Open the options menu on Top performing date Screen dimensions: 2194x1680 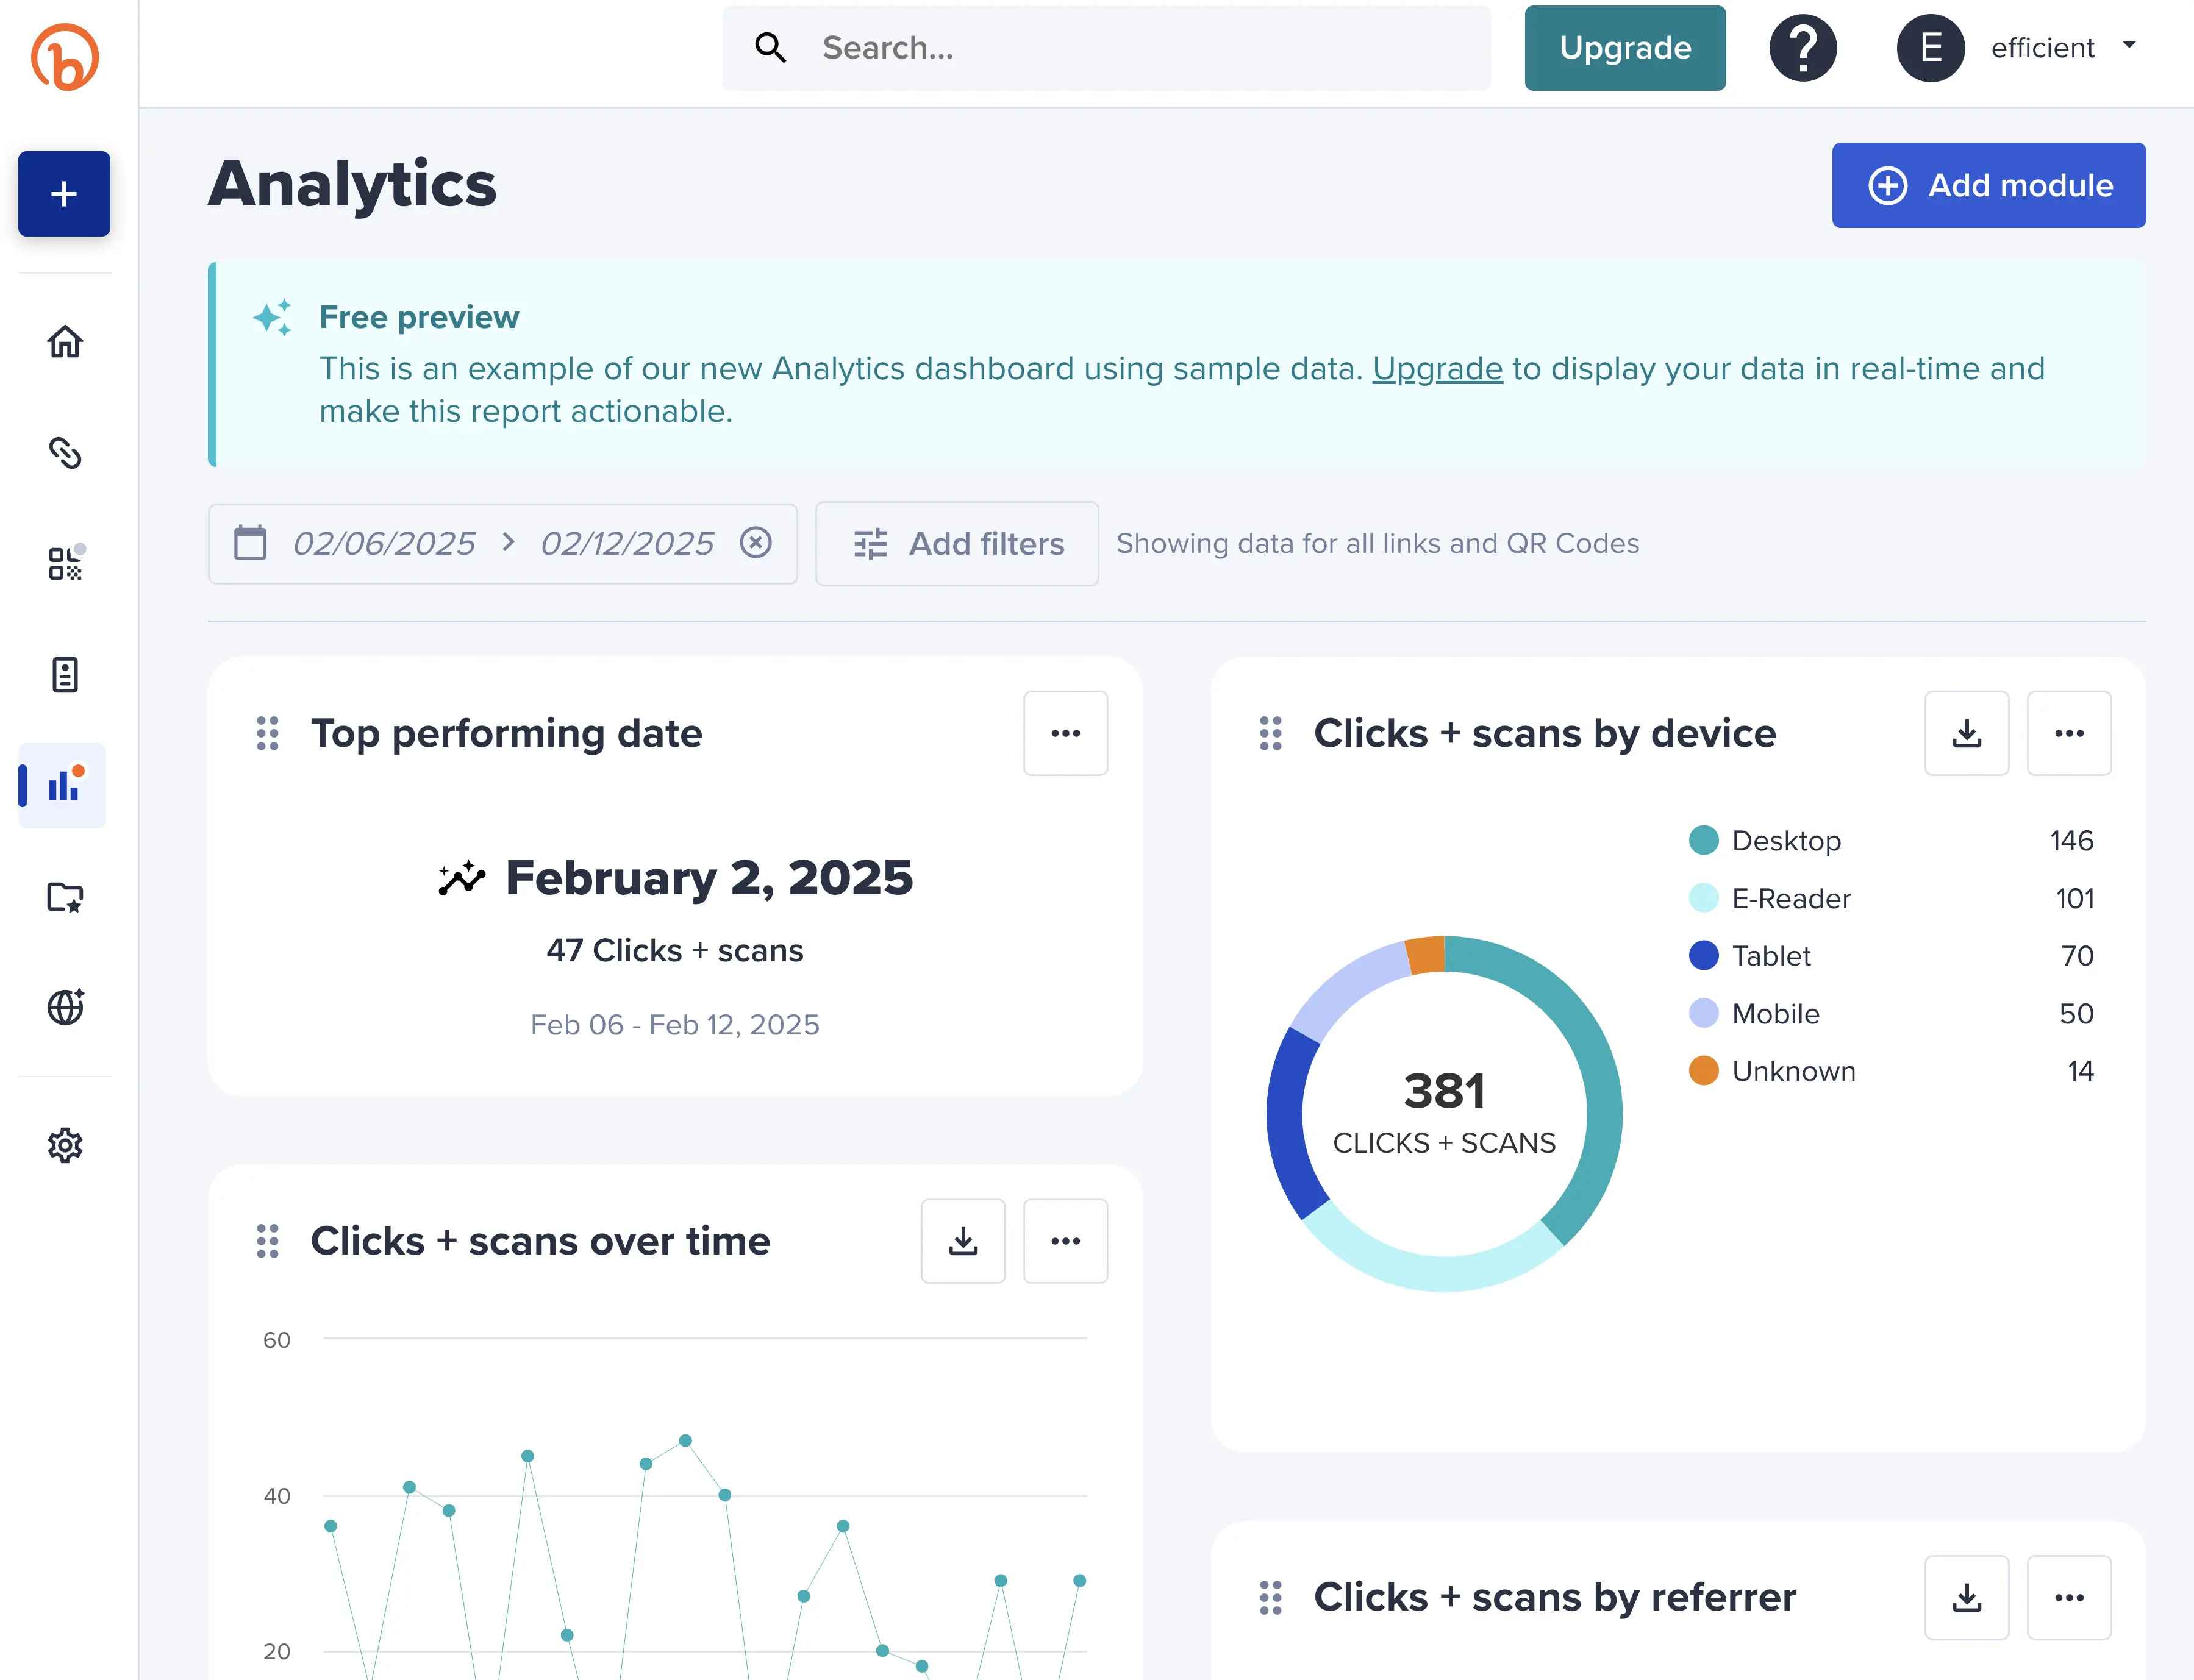click(x=1065, y=733)
